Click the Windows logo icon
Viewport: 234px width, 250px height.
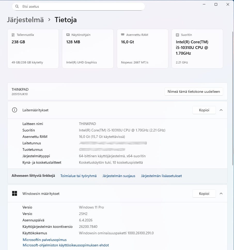tap(14, 194)
